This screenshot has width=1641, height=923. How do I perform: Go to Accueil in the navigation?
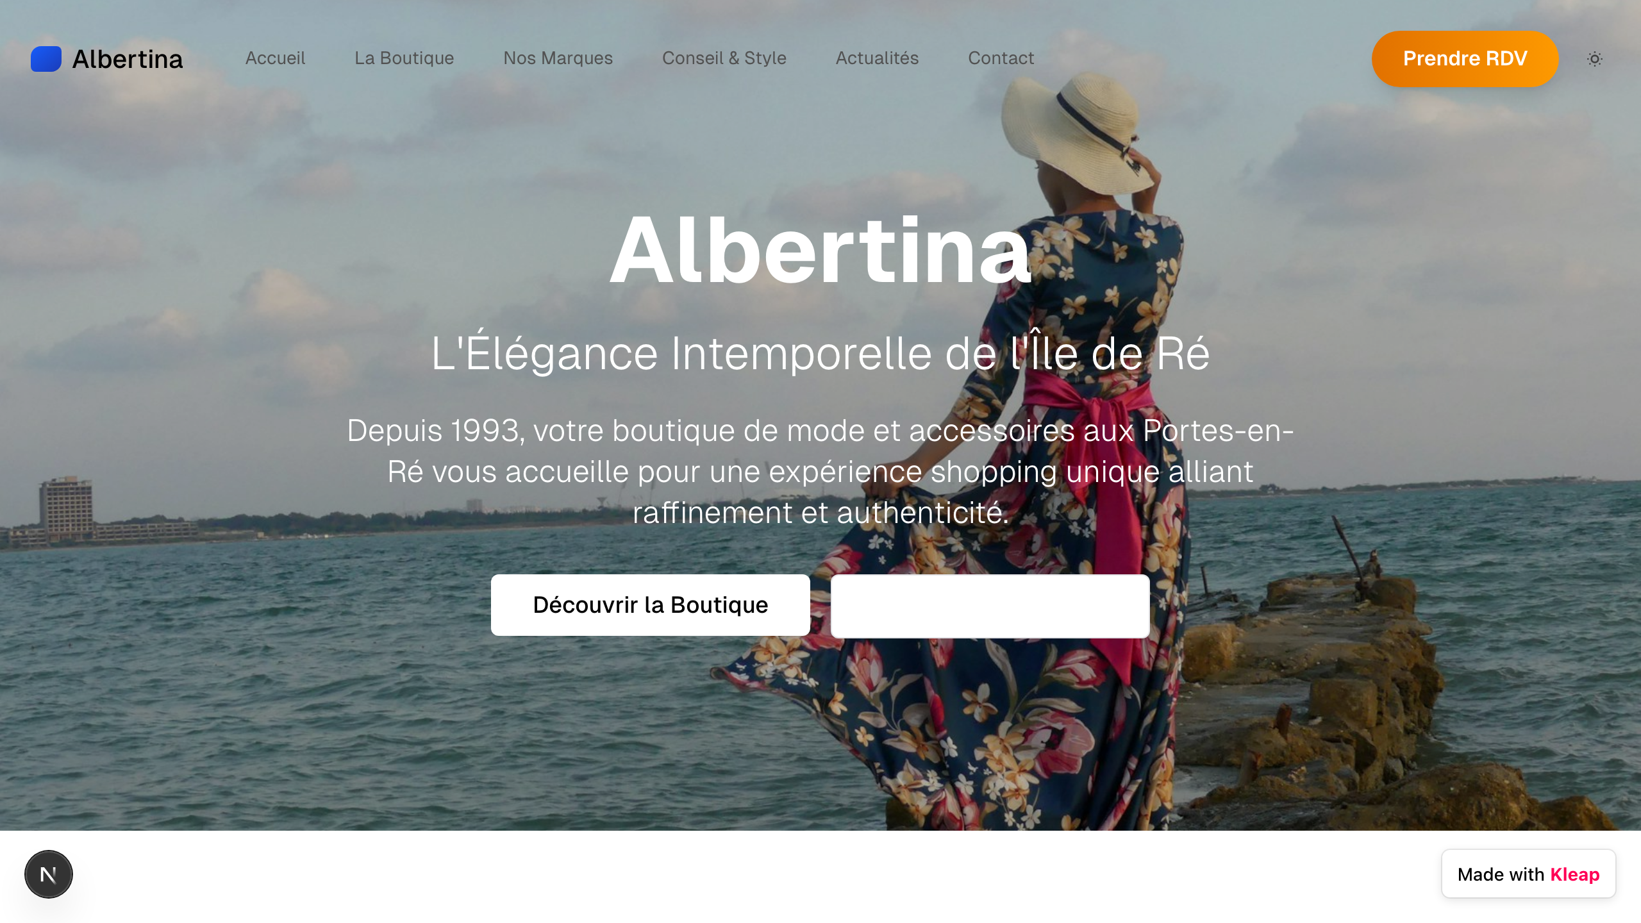(x=275, y=58)
